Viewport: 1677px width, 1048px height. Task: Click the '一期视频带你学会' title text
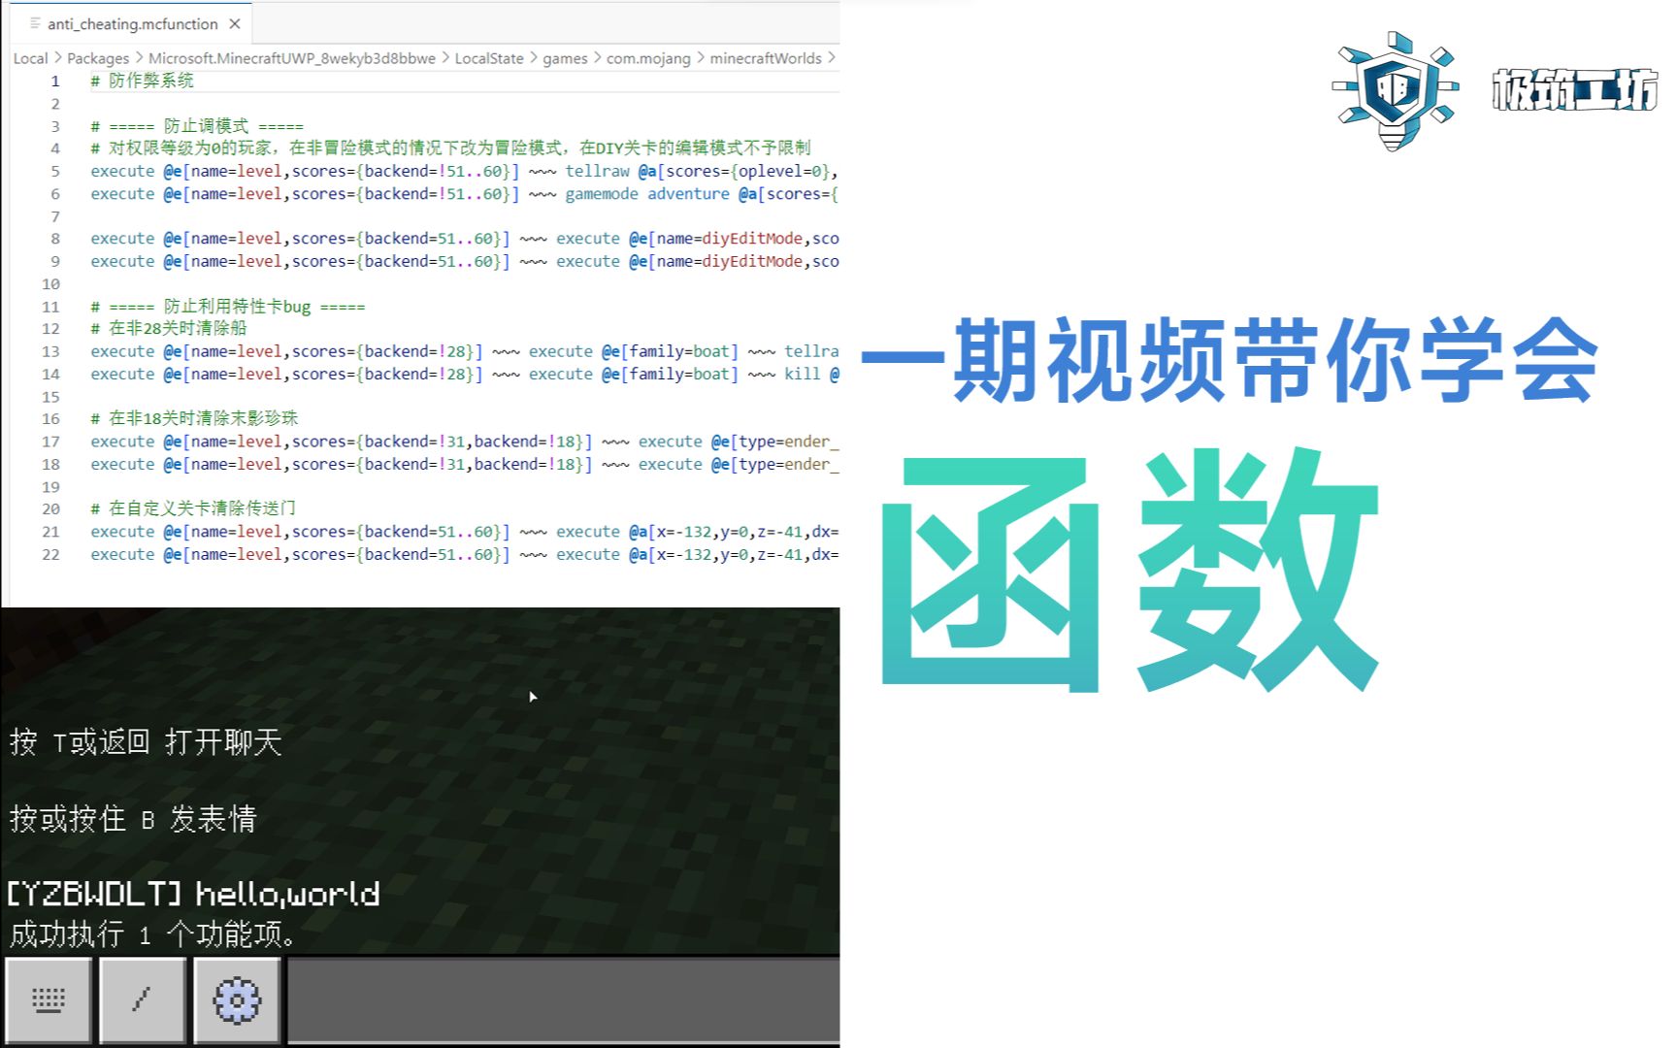(x=1230, y=359)
